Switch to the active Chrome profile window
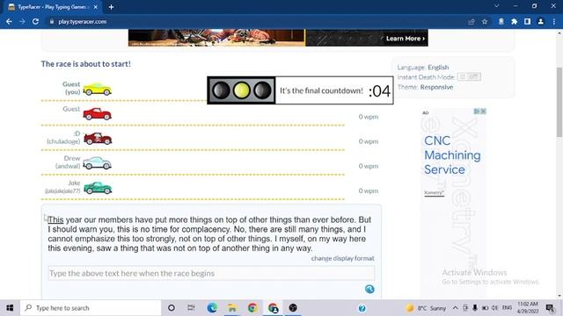Image resolution: width=563 pixels, height=316 pixels. (273, 308)
